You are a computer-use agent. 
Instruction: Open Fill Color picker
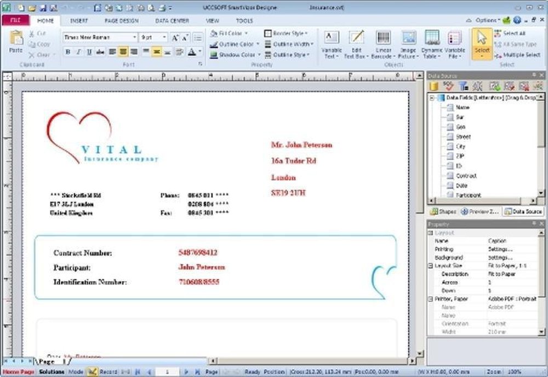point(229,33)
